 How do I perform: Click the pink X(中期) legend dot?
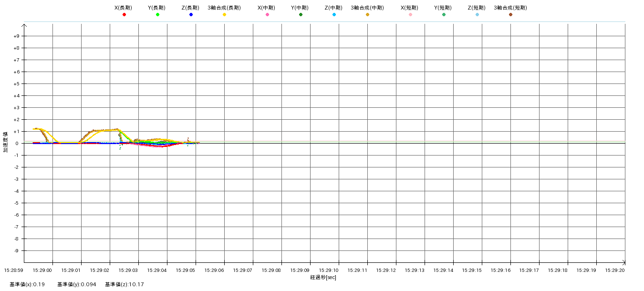coord(267,15)
